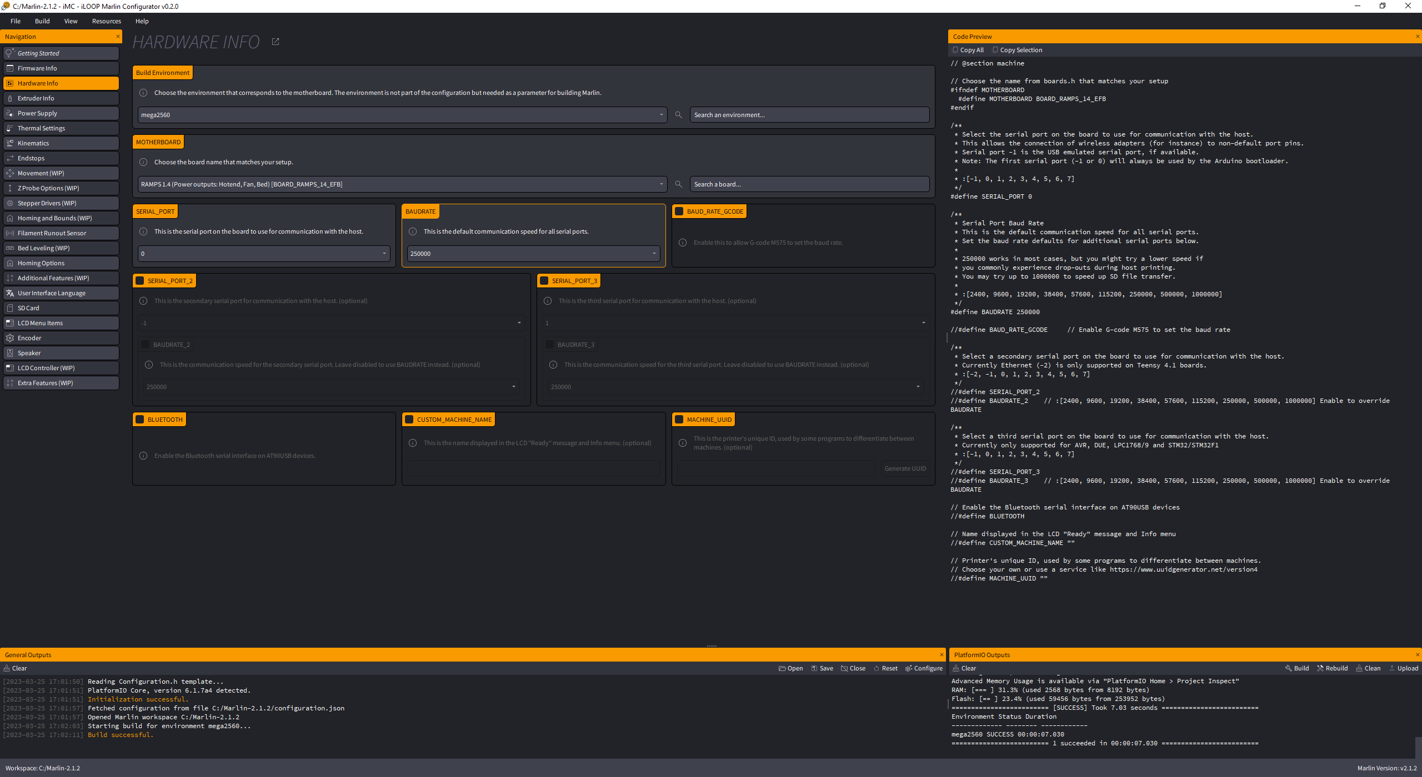The width and height of the screenshot is (1422, 777).
Task: Click the CUSTOM_MACHINE_NAME text field
Action: point(533,468)
